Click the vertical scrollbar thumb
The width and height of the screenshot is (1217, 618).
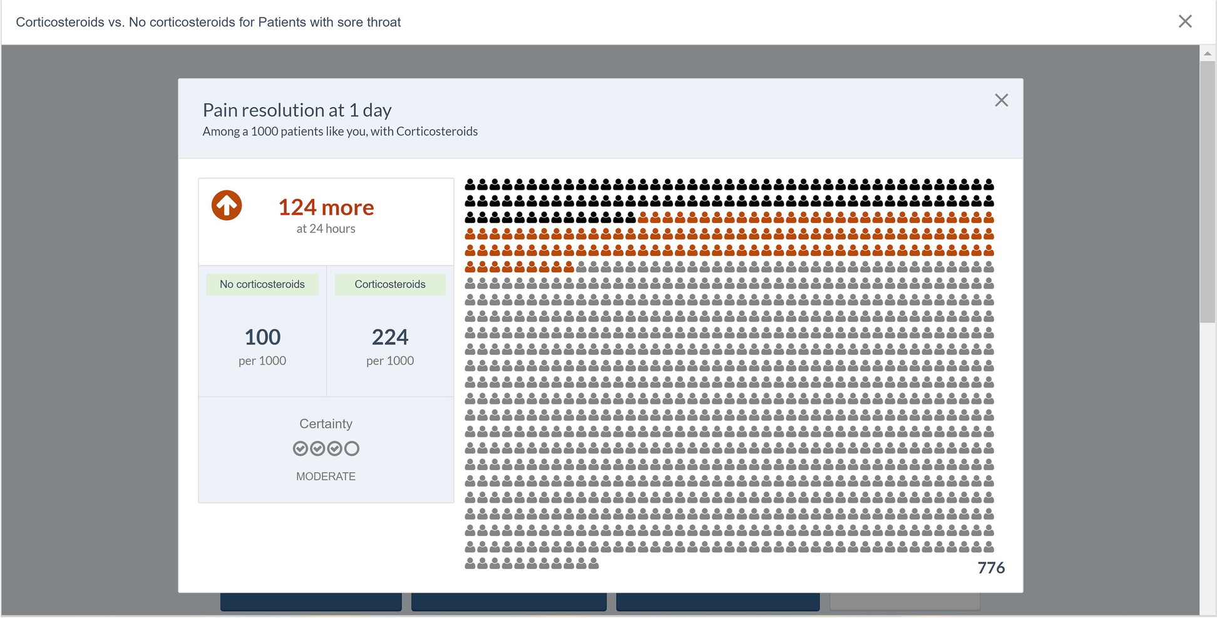[x=1208, y=192]
